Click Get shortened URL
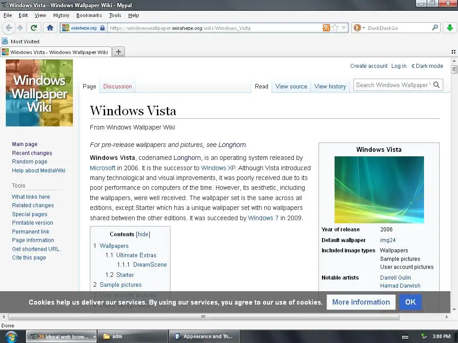This screenshot has height=343, width=458. tap(36, 249)
